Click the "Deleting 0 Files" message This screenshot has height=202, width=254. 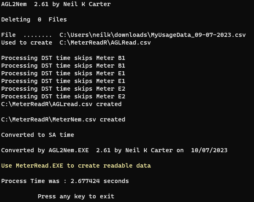[34, 19]
